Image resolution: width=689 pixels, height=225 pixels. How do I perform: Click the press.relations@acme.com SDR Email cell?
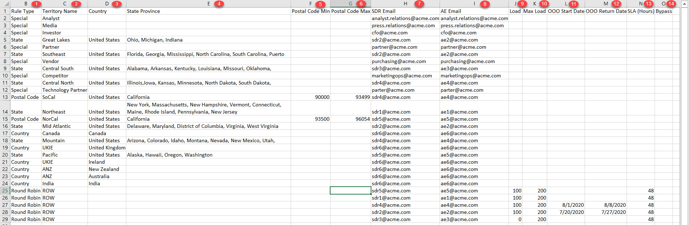tap(405, 25)
